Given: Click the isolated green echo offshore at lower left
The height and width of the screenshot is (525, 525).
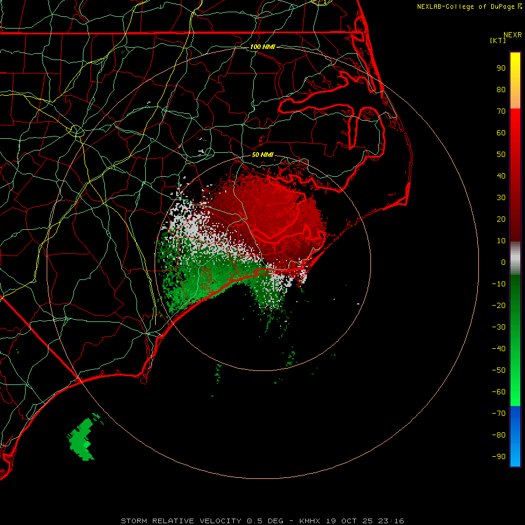Looking at the screenshot, I should pos(82,438).
